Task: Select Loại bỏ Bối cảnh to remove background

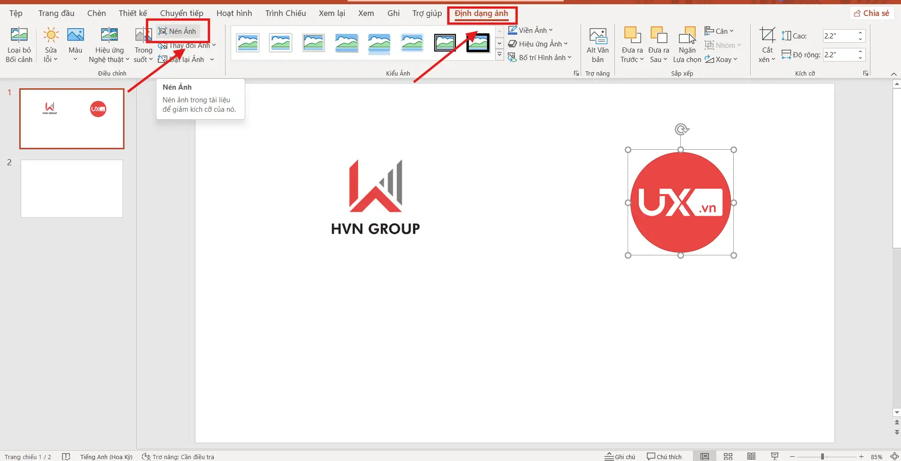Action: (x=19, y=44)
